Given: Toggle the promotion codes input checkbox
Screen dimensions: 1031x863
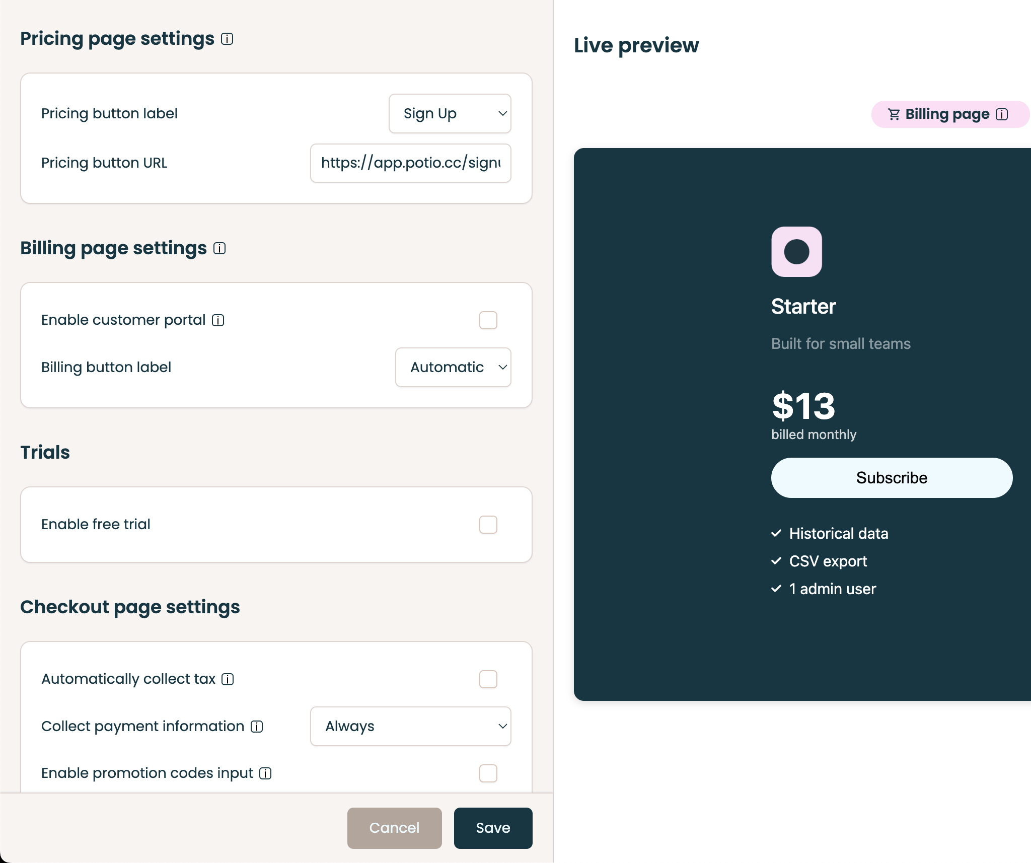Looking at the screenshot, I should 488,773.
